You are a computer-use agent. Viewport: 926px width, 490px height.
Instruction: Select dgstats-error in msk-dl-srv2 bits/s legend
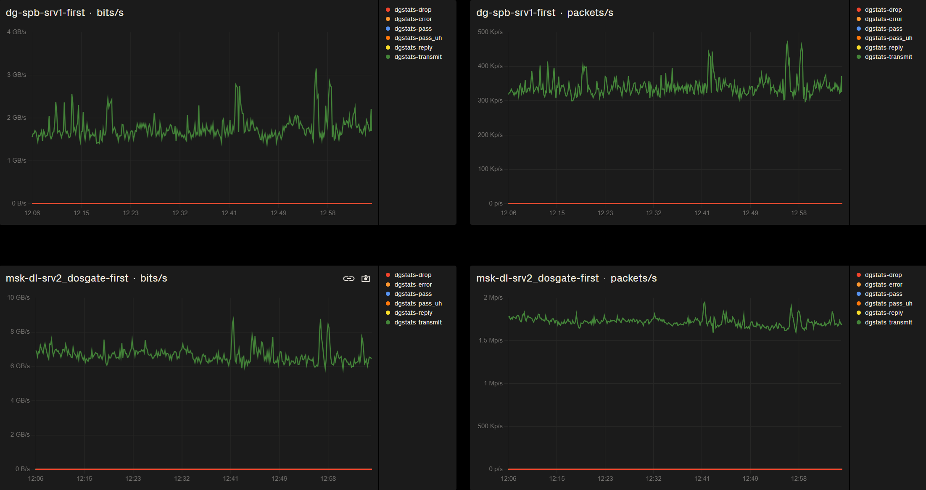tap(413, 285)
